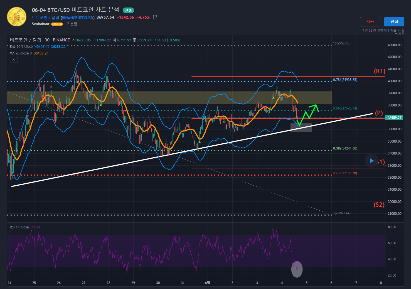Open the 비트코인 / 달러 symbol link

tap(45, 18)
